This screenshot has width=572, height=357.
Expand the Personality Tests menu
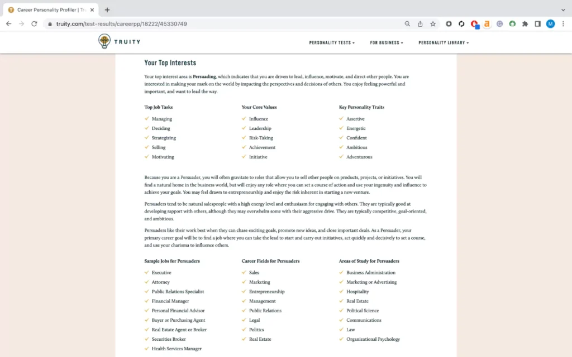pyautogui.click(x=332, y=42)
